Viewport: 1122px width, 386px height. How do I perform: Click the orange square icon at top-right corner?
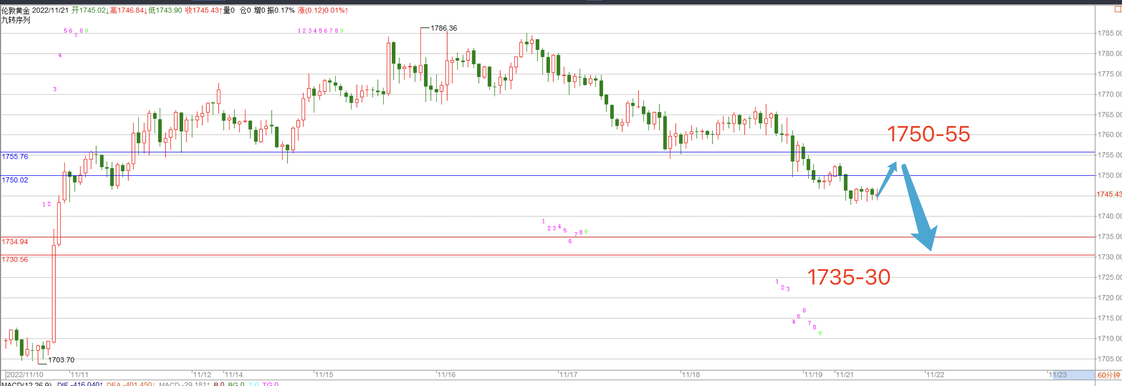pyautogui.click(x=1118, y=10)
